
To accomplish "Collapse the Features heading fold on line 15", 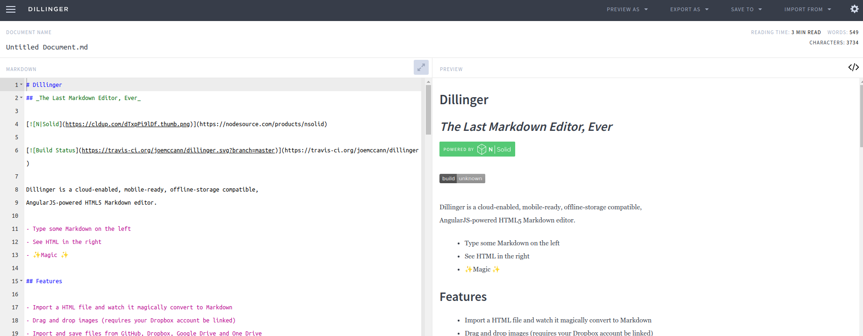I will [x=22, y=281].
